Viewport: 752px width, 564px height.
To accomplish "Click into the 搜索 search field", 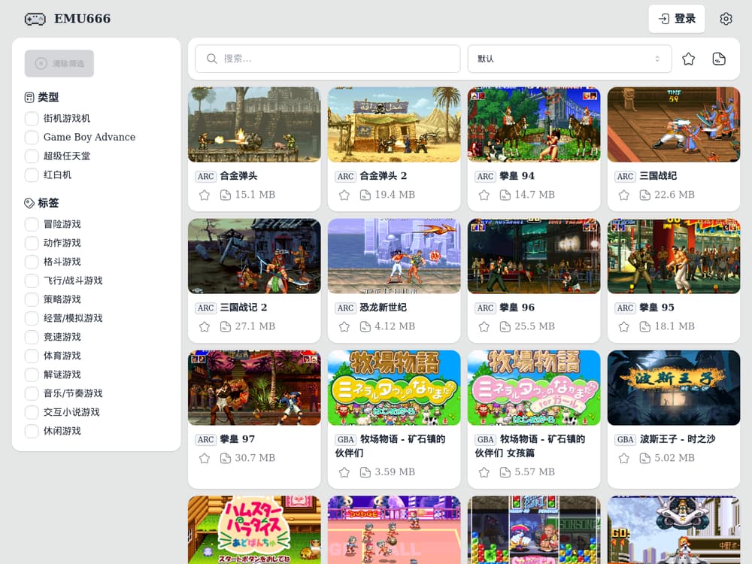I will (x=328, y=59).
